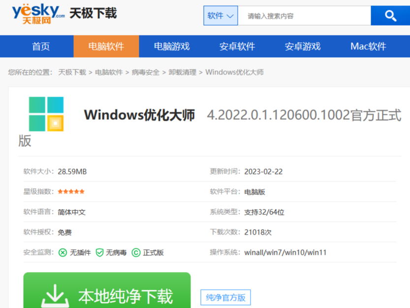This screenshot has width=410, height=308.
Task: Click the yesky 天极网 logo
Action: pyautogui.click(x=38, y=14)
